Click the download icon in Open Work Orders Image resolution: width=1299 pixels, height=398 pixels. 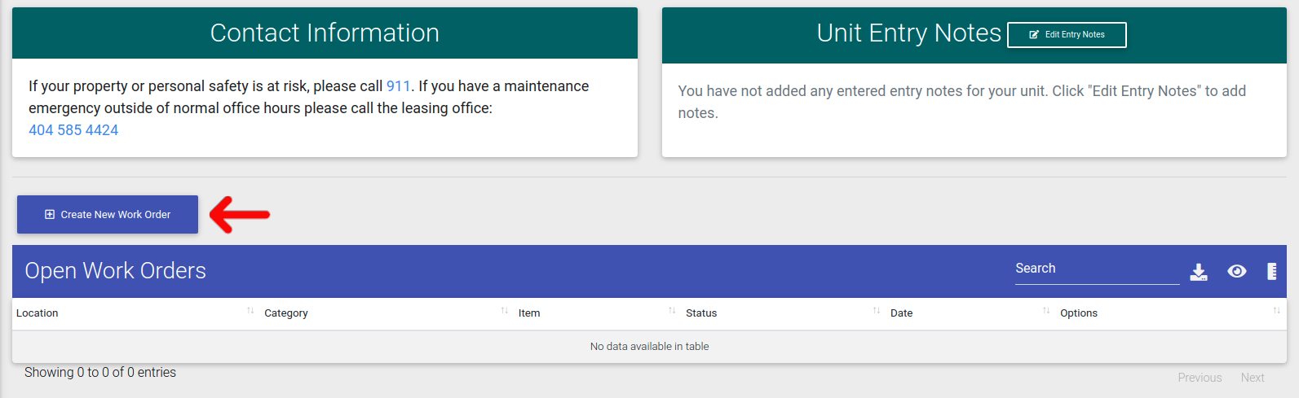(1198, 272)
